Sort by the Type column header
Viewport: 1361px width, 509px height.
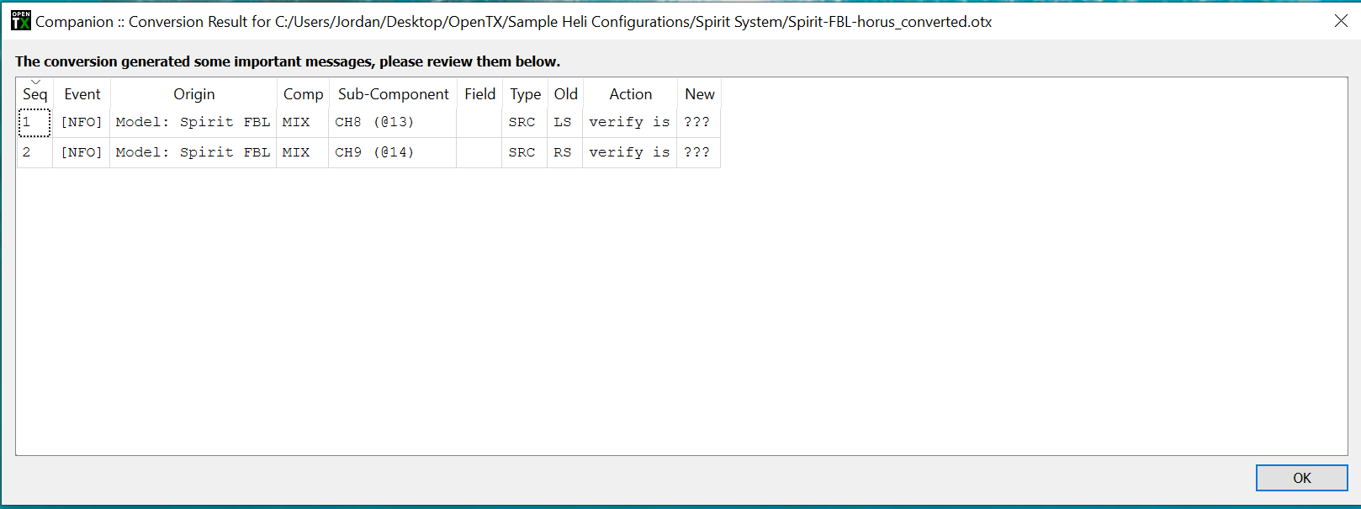pyautogui.click(x=525, y=94)
